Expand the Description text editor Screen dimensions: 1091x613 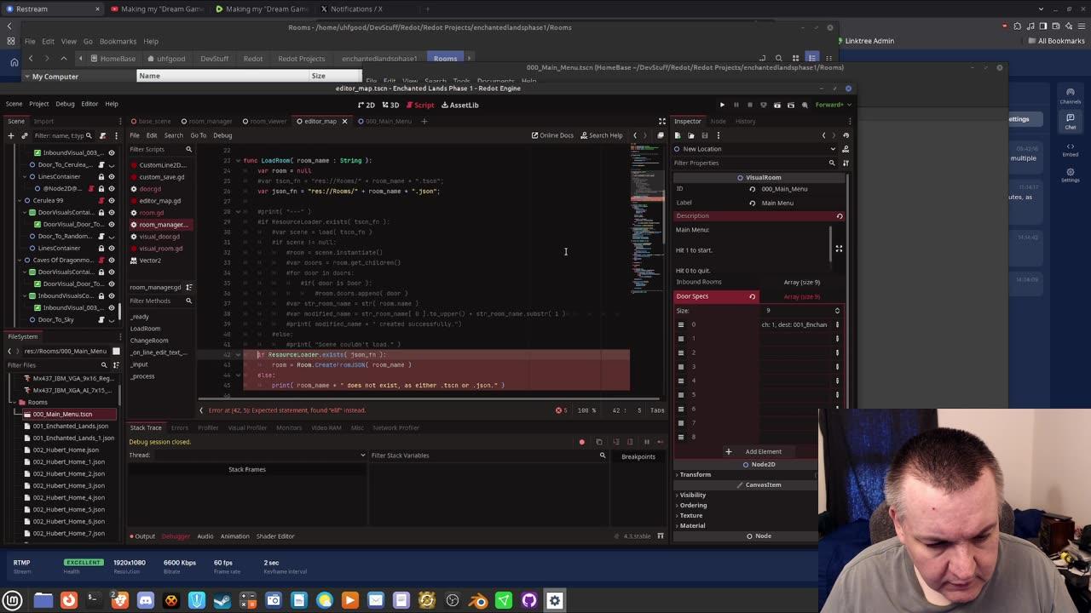click(x=839, y=249)
